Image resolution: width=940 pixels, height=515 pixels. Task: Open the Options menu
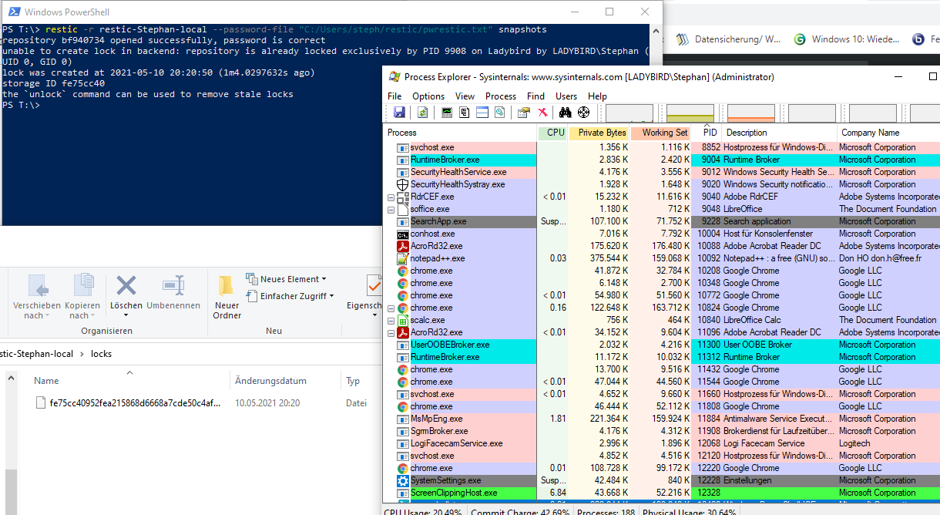point(428,96)
